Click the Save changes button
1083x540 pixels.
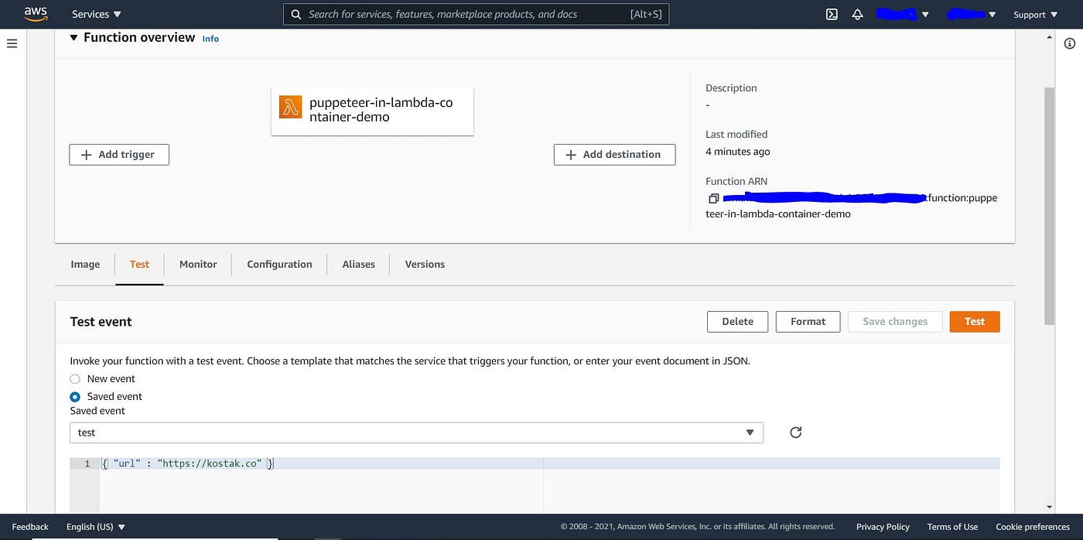[895, 322]
